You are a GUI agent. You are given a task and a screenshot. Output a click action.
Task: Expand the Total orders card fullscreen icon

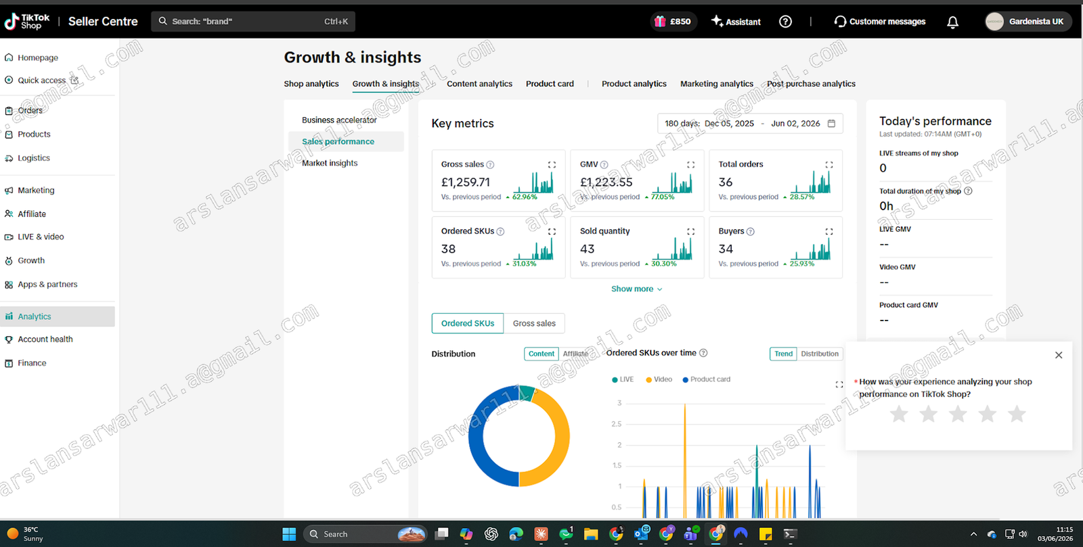[x=829, y=164]
